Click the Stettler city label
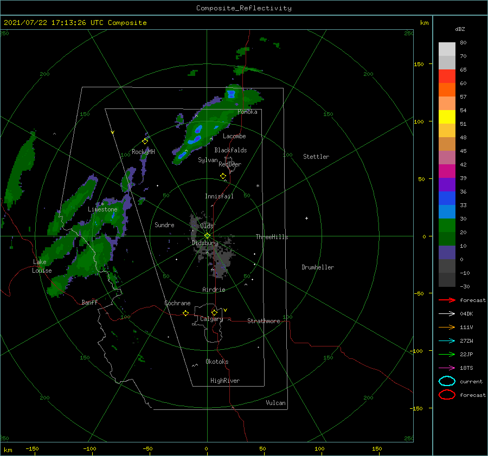Viewport: 488px width, 456px height. click(x=316, y=157)
